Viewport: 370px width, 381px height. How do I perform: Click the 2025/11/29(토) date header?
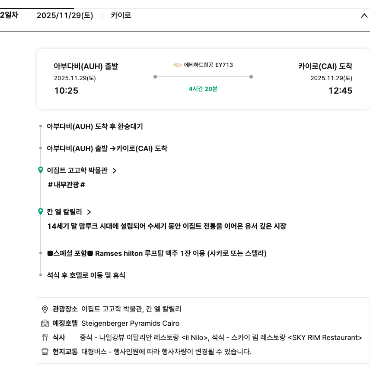click(65, 16)
